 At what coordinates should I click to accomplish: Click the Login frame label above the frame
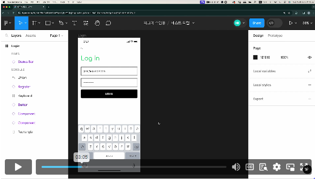pyautogui.click(x=82, y=36)
